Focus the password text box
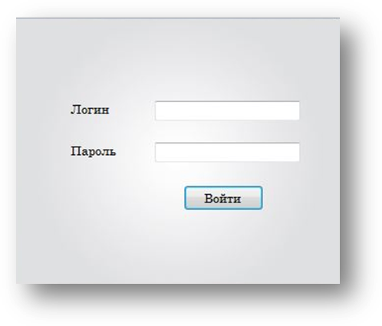 point(227,152)
